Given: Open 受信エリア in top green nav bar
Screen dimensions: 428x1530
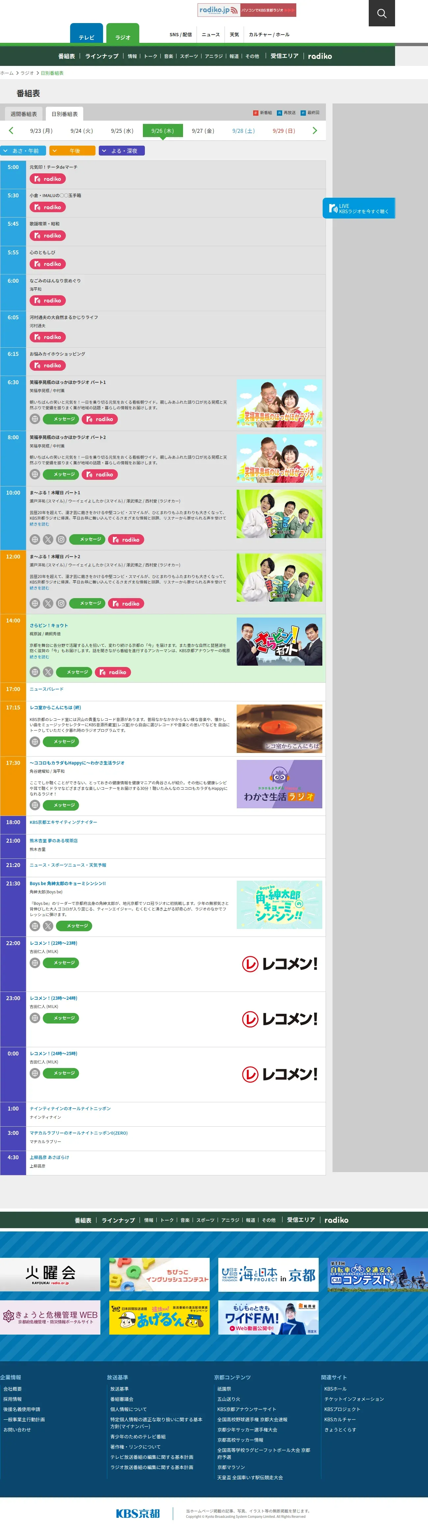Looking at the screenshot, I should click(x=284, y=56).
